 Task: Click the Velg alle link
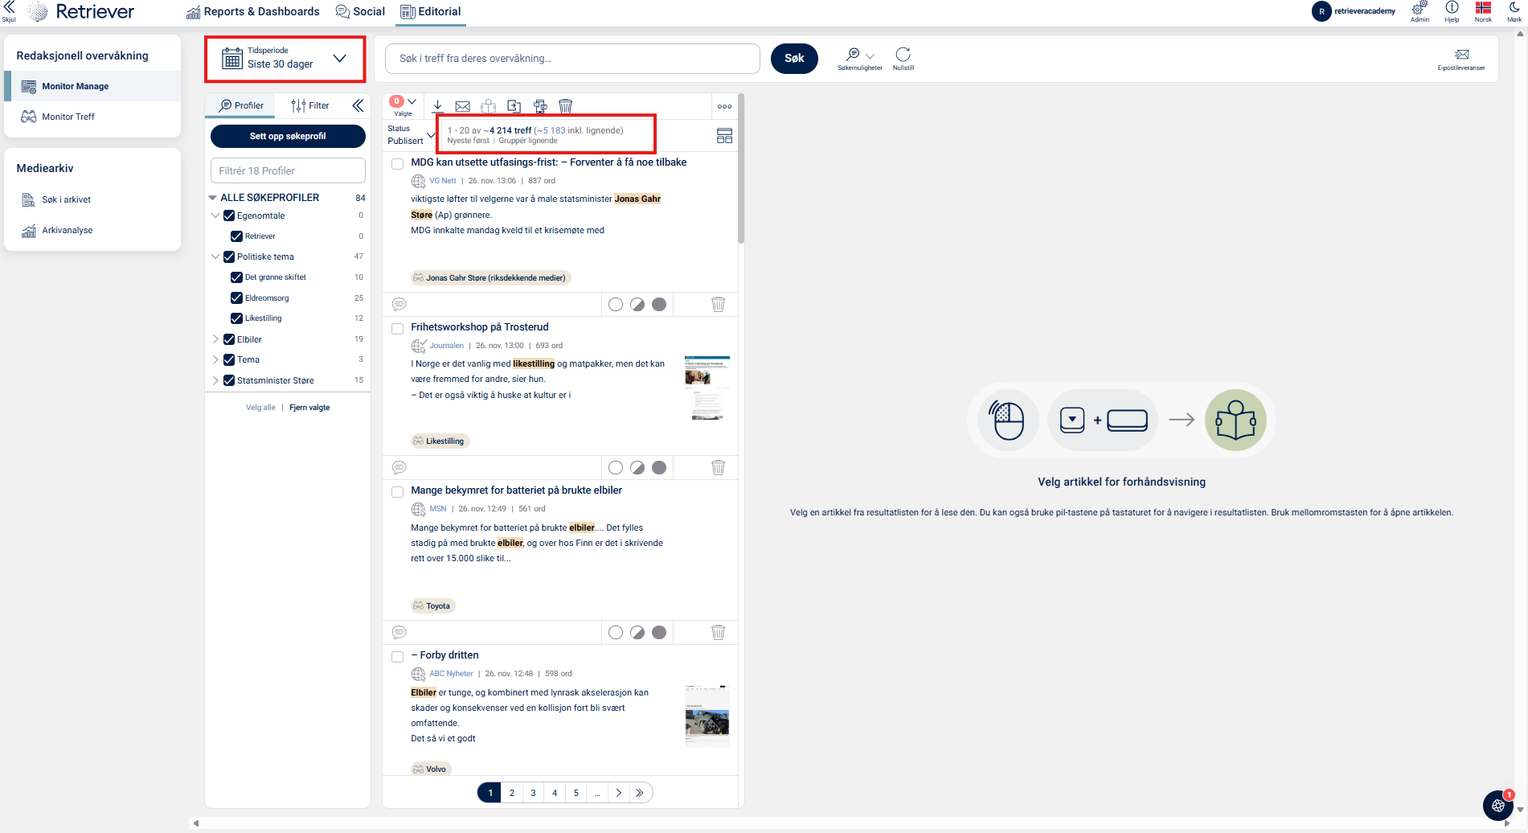coord(260,408)
